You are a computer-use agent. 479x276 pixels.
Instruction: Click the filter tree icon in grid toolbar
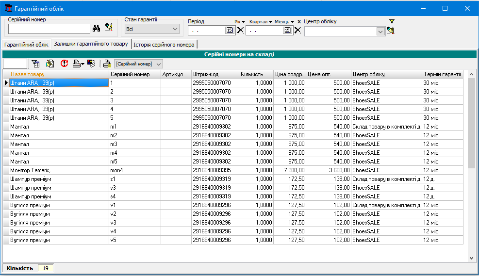point(35,64)
